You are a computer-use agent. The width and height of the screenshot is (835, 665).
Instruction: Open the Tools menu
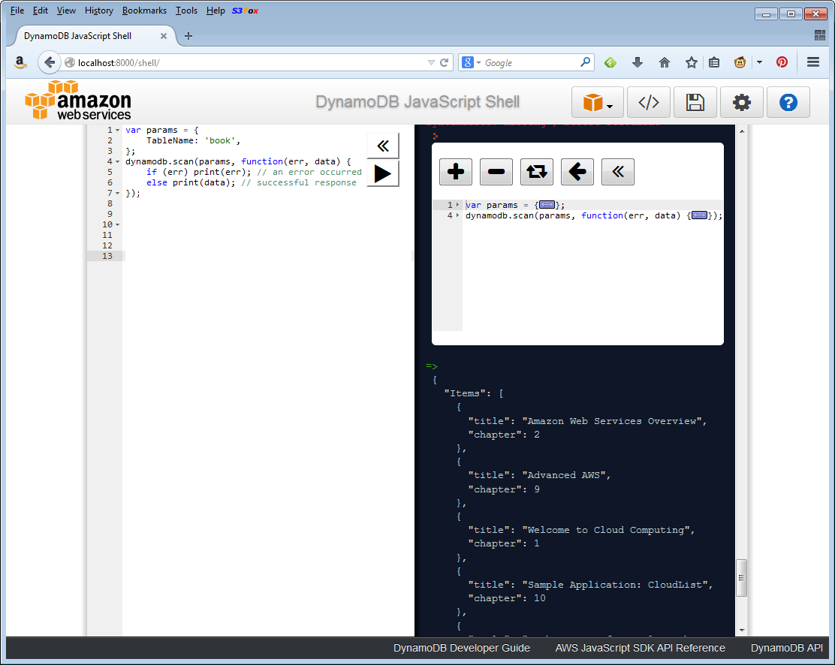186,11
